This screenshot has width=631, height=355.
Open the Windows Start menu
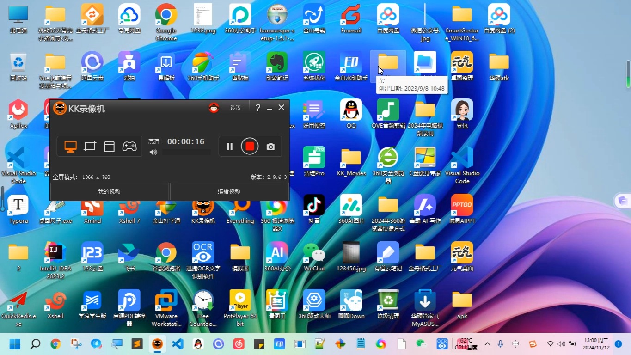[x=15, y=344]
